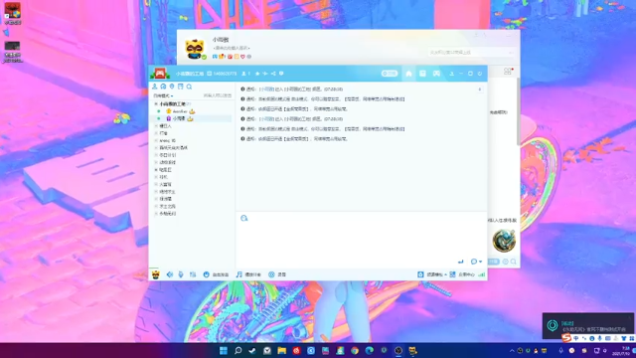636x358 pixels.
Task: Favorite the channel with the star icon
Action: coord(257,74)
